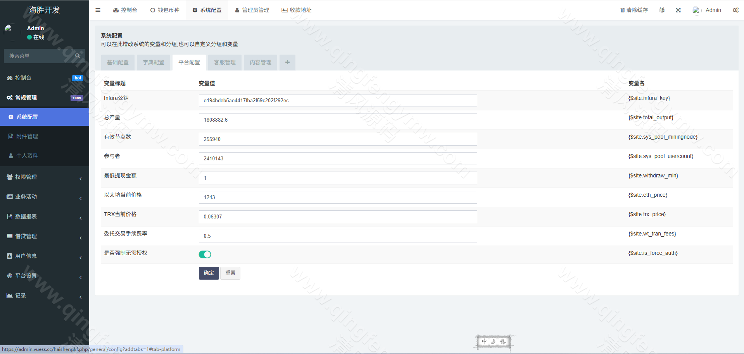This screenshot has height=354, width=744.
Task: Edit the TRX当前价格 value field
Action: pyautogui.click(x=338, y=217)
